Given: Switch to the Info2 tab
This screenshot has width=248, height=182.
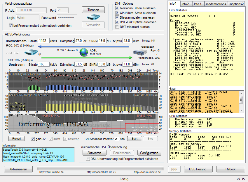Looking at the screenshot, I should point(185,4).
